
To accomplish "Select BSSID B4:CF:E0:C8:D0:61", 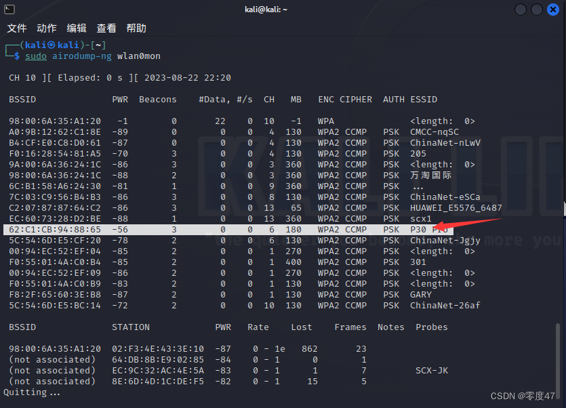I will (55, 142).
